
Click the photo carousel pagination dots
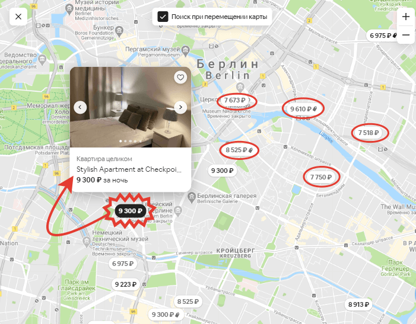coord(131,141)
